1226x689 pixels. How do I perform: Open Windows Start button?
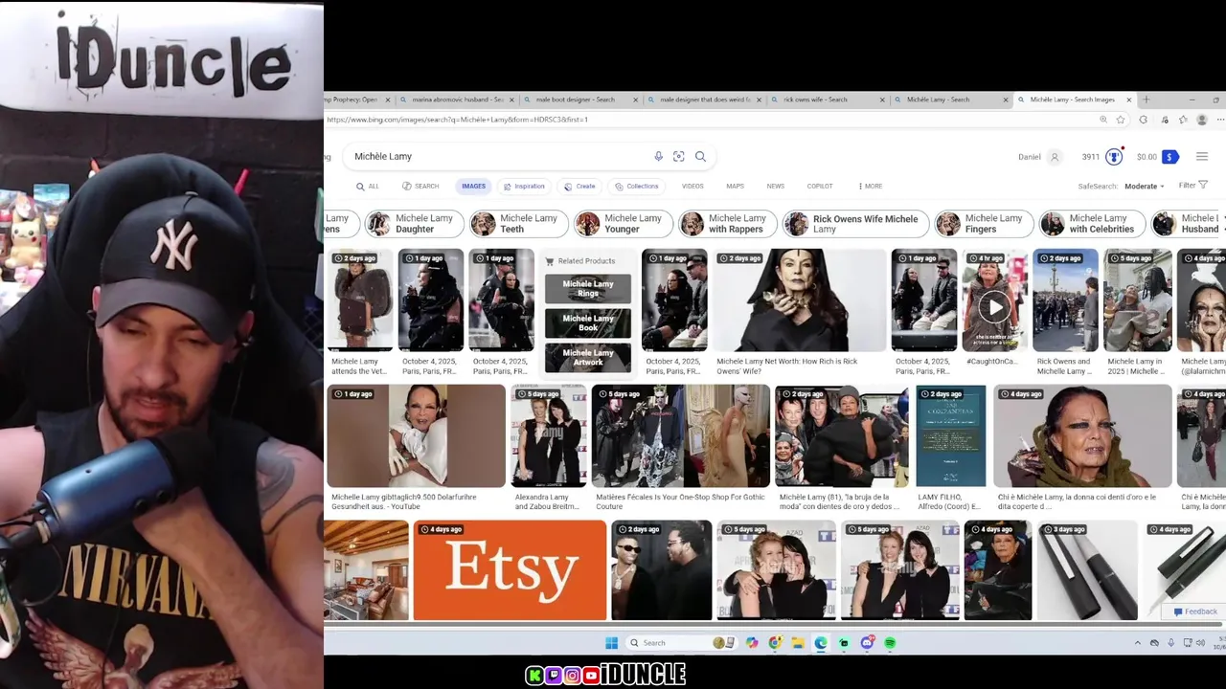coord(612,643)
